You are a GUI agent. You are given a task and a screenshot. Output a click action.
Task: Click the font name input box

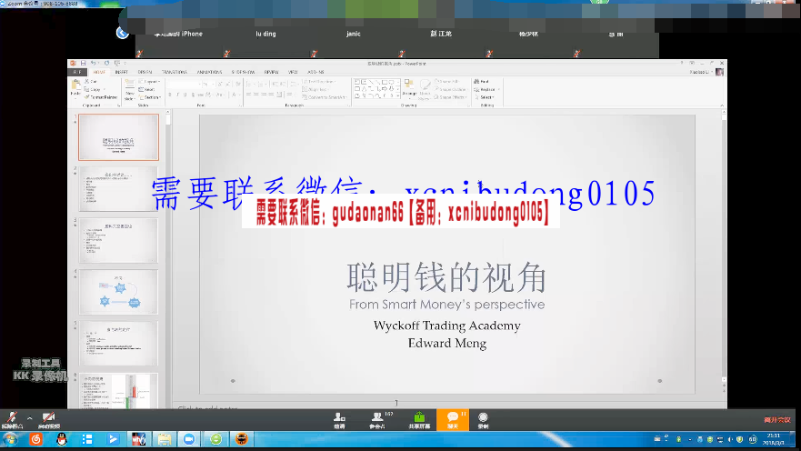[x=184, y=85]
